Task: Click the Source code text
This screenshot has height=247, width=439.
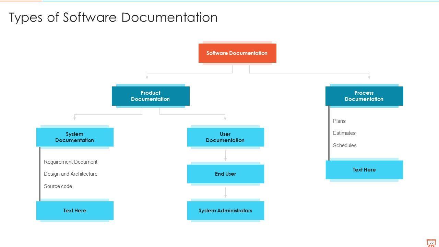Action: coord(58,186)
